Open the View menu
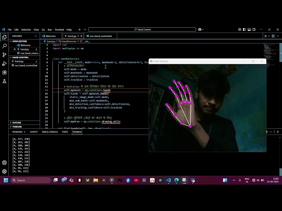Viewport: 282px width, 211px height. 36,29
